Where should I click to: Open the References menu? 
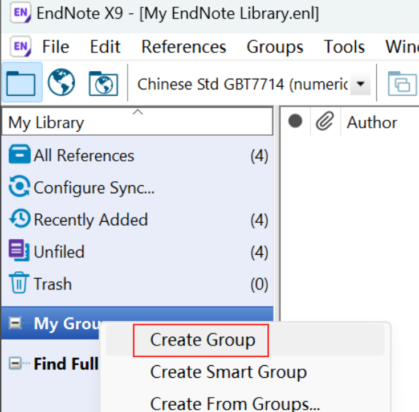pos(184,47)
